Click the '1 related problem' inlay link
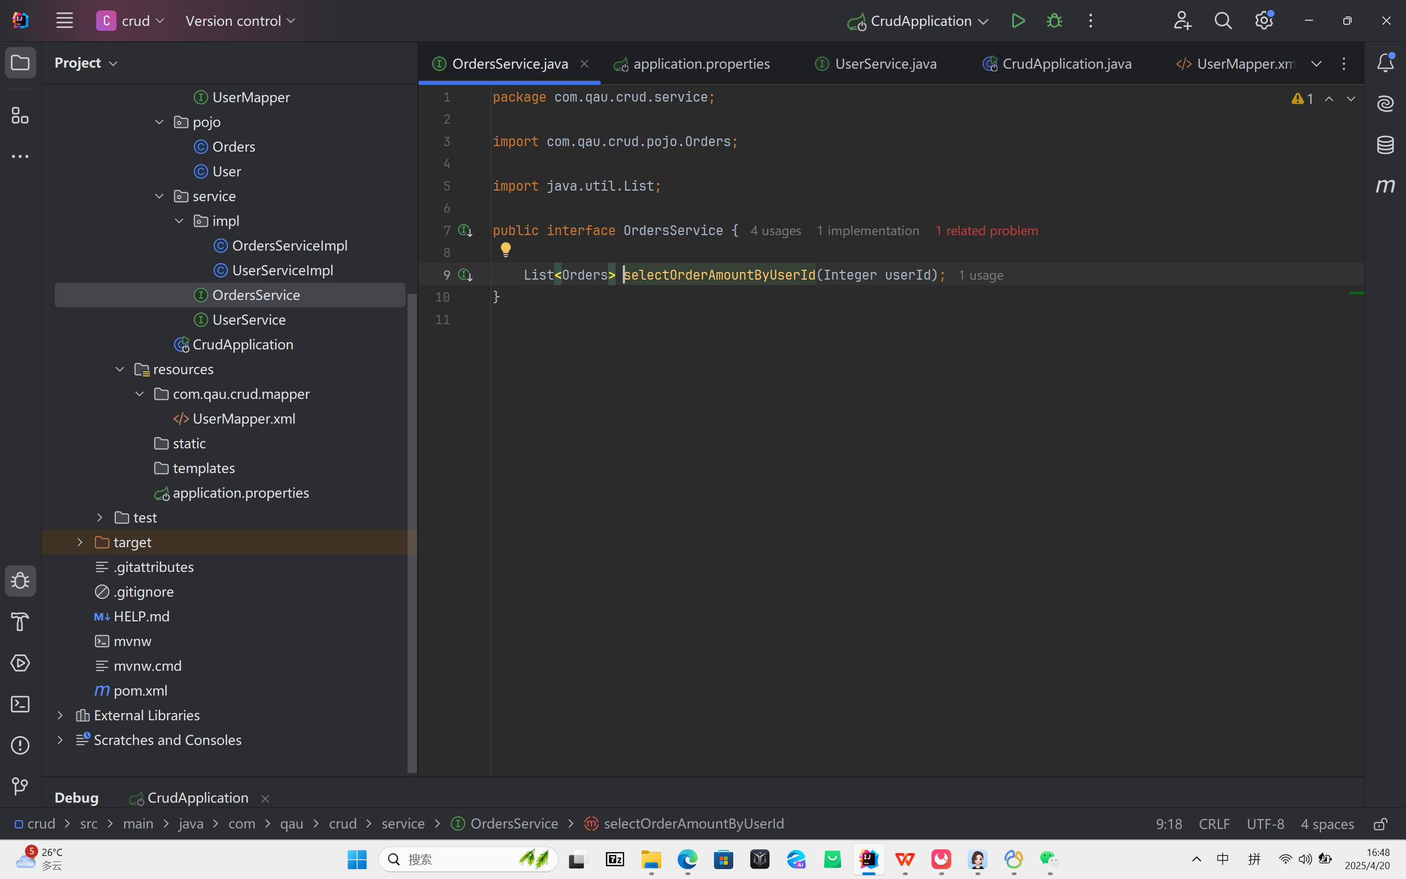The height and width of the screenshot is (879, 1406). [x=986, y=231]
